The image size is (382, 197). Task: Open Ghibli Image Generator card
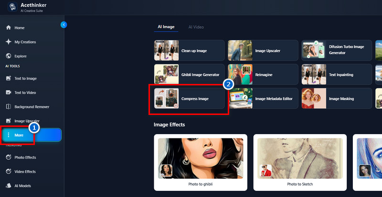[189, 74]
